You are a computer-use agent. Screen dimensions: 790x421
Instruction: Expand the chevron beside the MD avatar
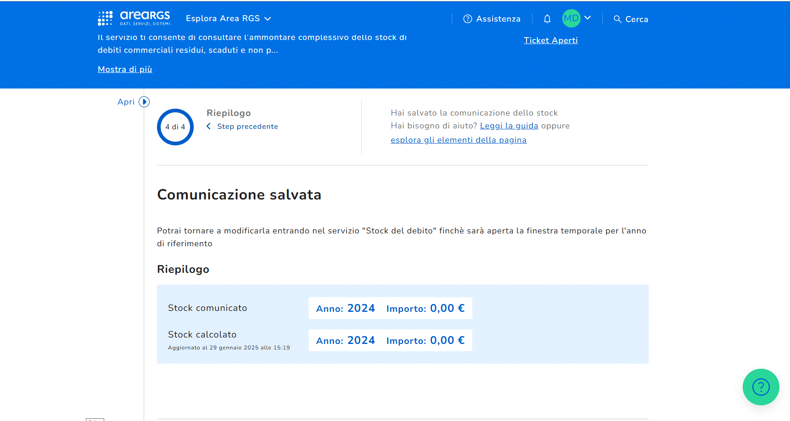point(588,18)
